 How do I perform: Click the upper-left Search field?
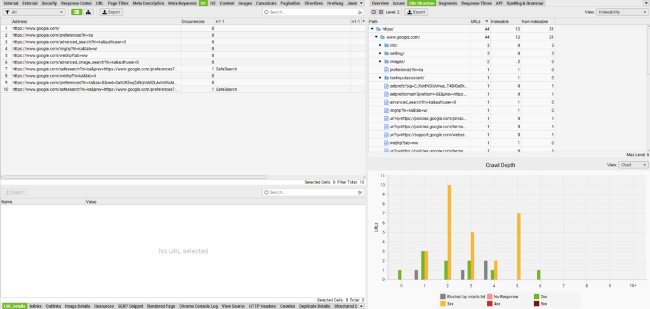click(x=313, y=13)
